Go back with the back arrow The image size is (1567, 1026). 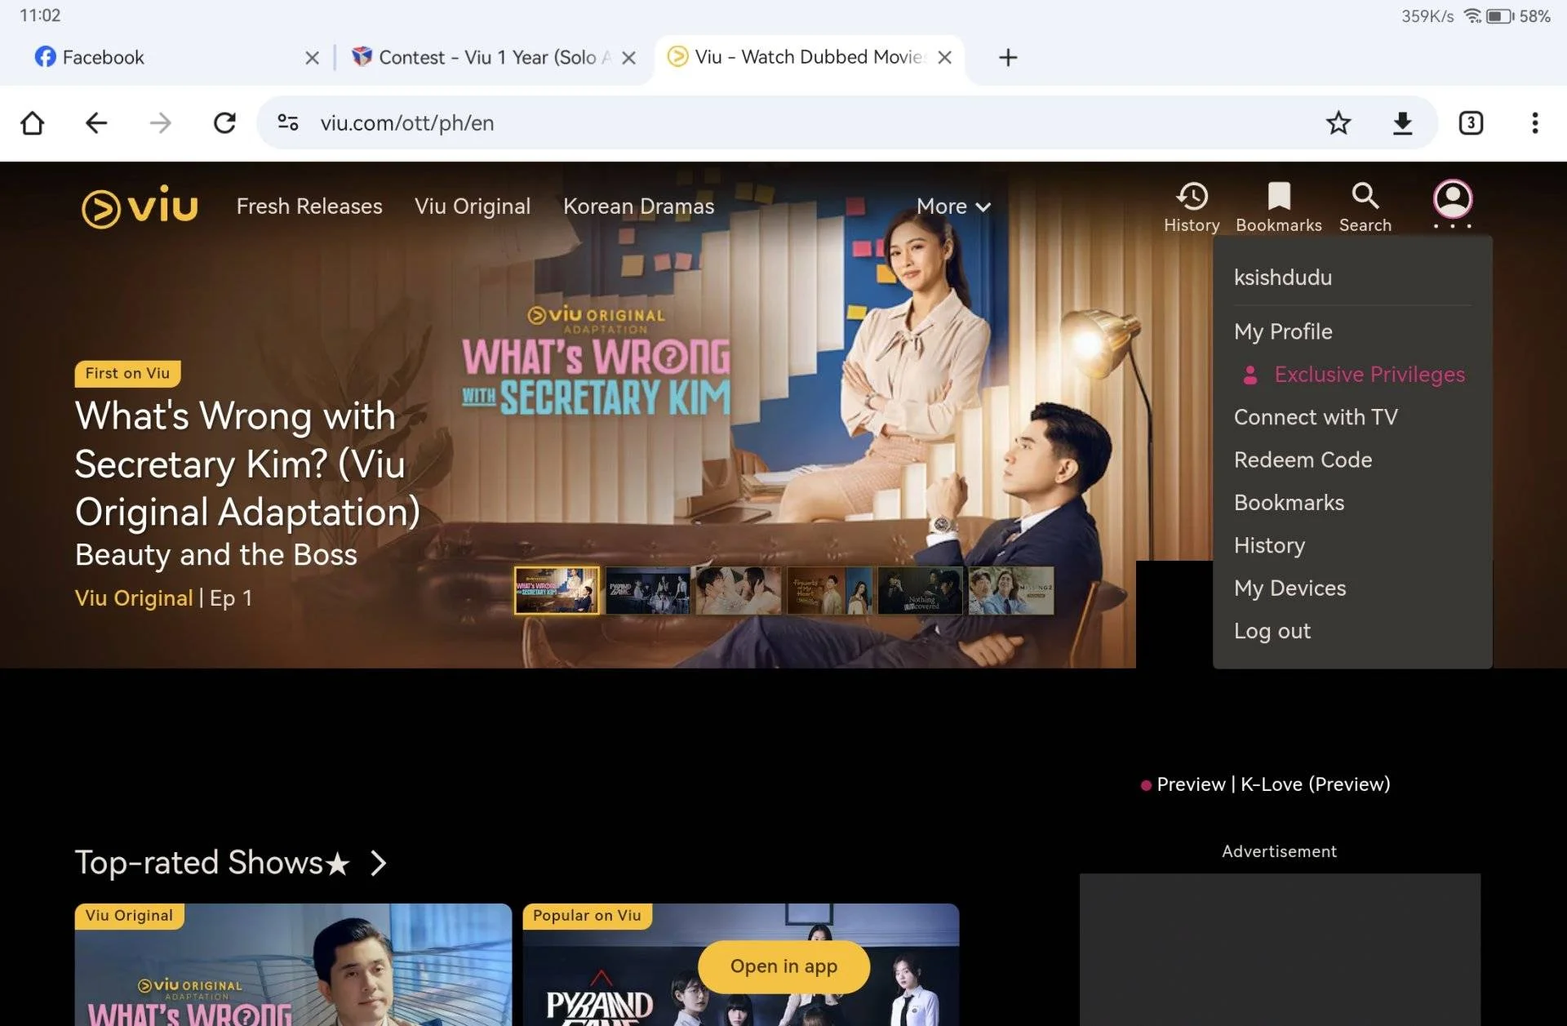click(96, 123)
